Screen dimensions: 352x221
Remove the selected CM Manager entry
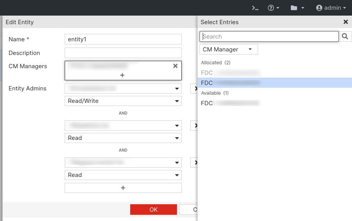(175, 66)
